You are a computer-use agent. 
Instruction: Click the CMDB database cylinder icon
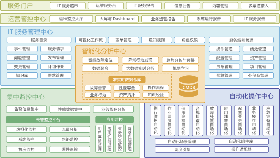188,87
